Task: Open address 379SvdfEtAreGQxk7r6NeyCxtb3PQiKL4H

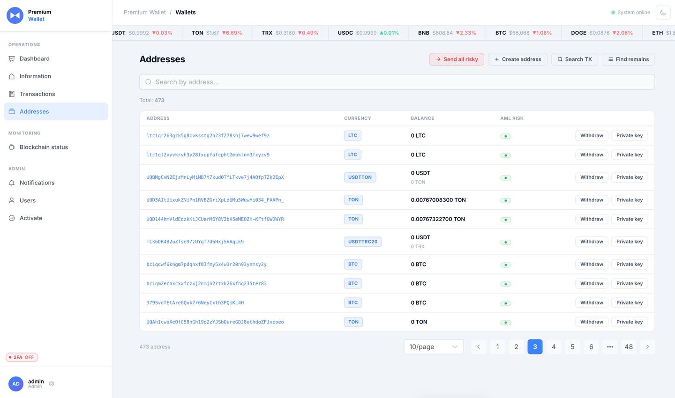Action: click(x=195, y=303)
